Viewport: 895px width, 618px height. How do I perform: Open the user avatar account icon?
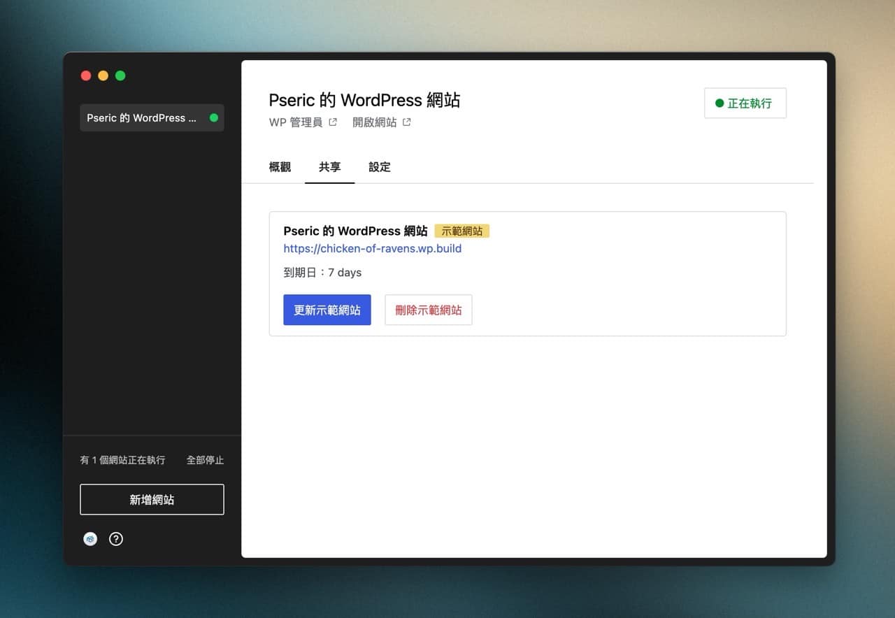point(90,539)
